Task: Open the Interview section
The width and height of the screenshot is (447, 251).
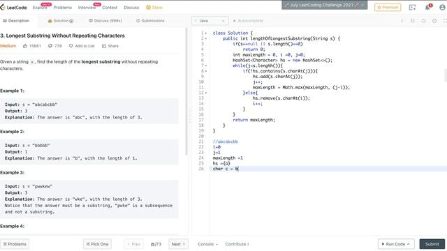Action: point(87,8)
